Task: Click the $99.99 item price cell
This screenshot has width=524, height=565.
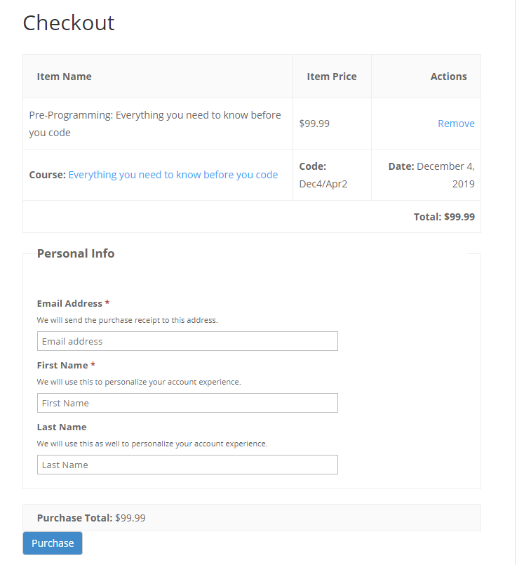Action: click(x=314, y=124)
